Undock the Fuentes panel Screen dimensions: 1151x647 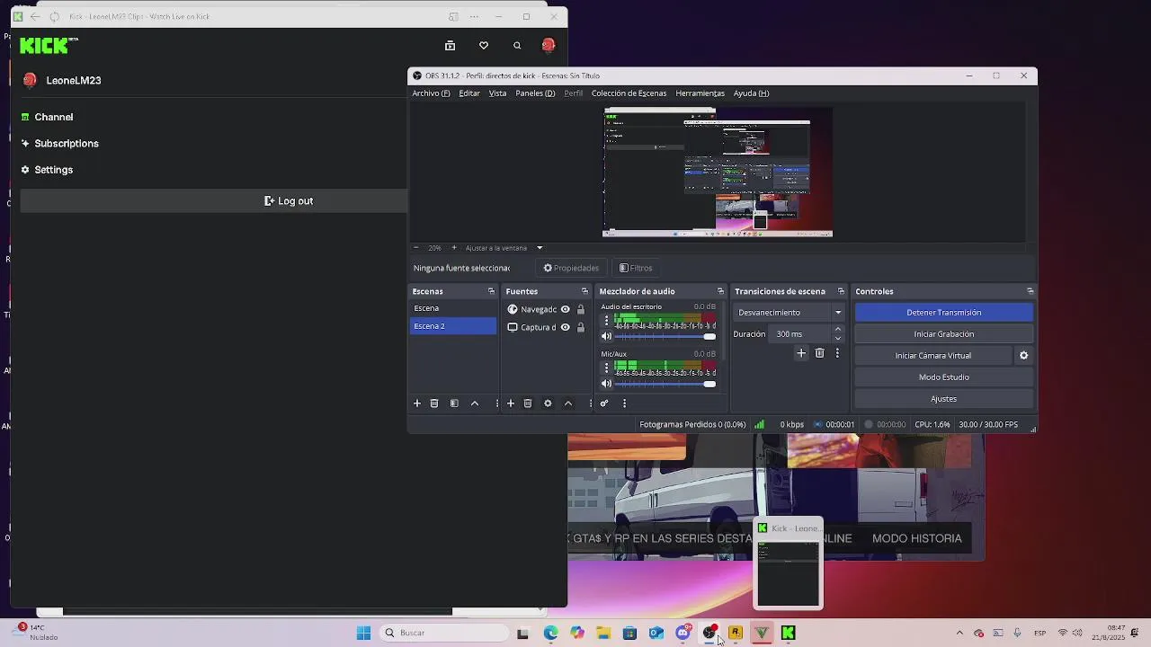(584, 291)
